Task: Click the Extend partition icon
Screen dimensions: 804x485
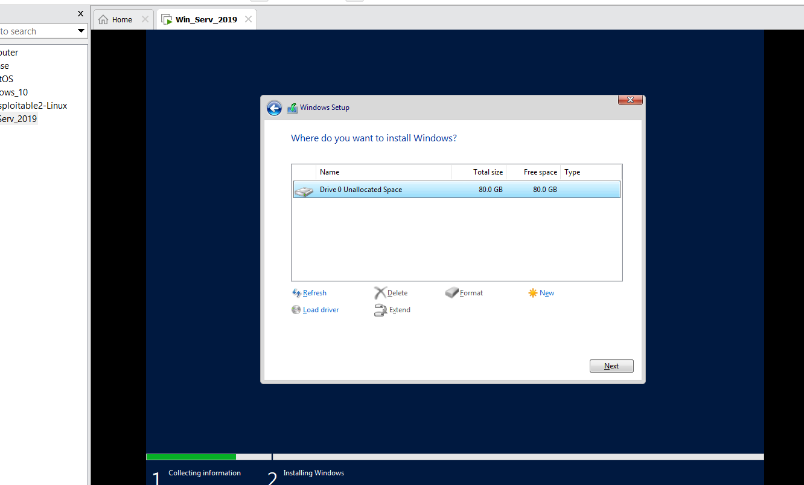Action: pos(380,310)
